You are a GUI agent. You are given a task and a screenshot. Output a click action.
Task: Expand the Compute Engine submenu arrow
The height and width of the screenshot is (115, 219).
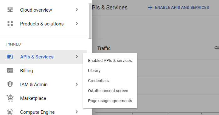coord(77,112)
